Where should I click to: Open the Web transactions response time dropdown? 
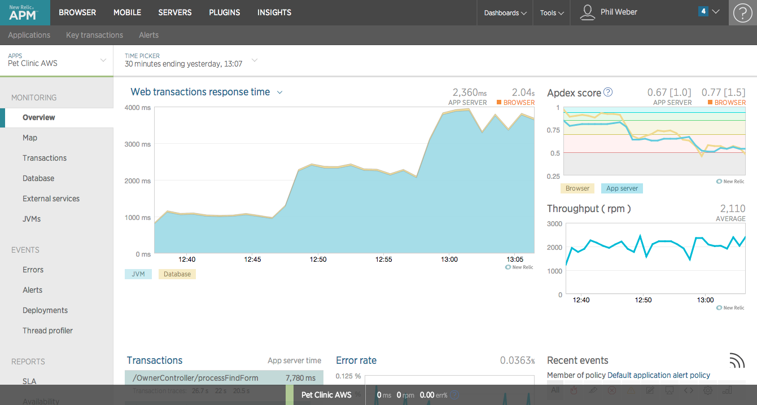tap(279, 93)
